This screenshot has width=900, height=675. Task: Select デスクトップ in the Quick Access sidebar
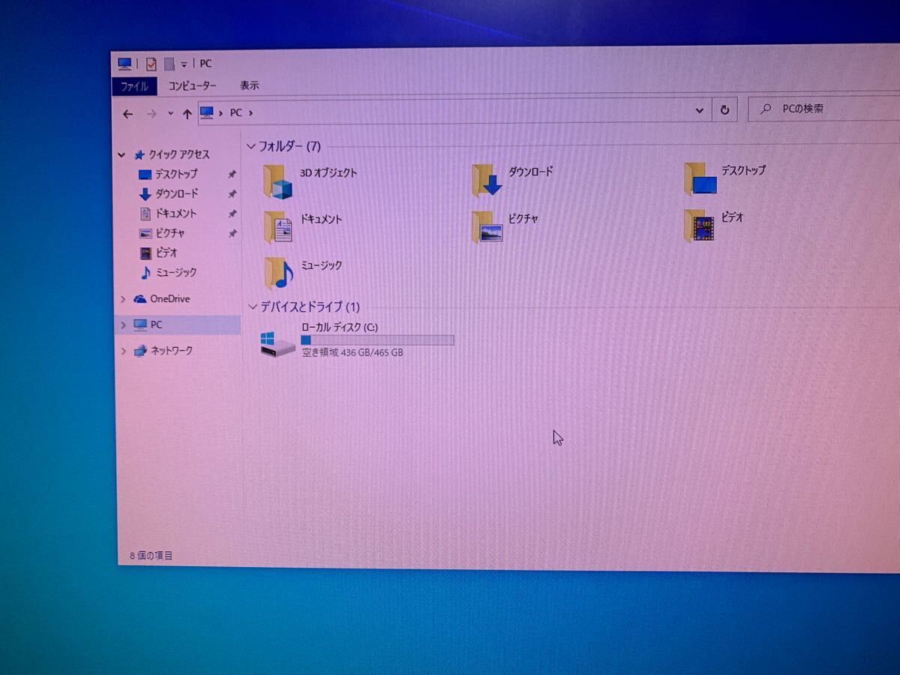point(168,174)
